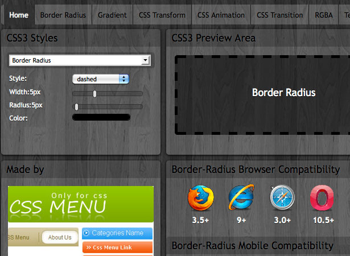The image size is (350, 256).
Task: Click the Firefox browser icon
Action: click(201, 198)
